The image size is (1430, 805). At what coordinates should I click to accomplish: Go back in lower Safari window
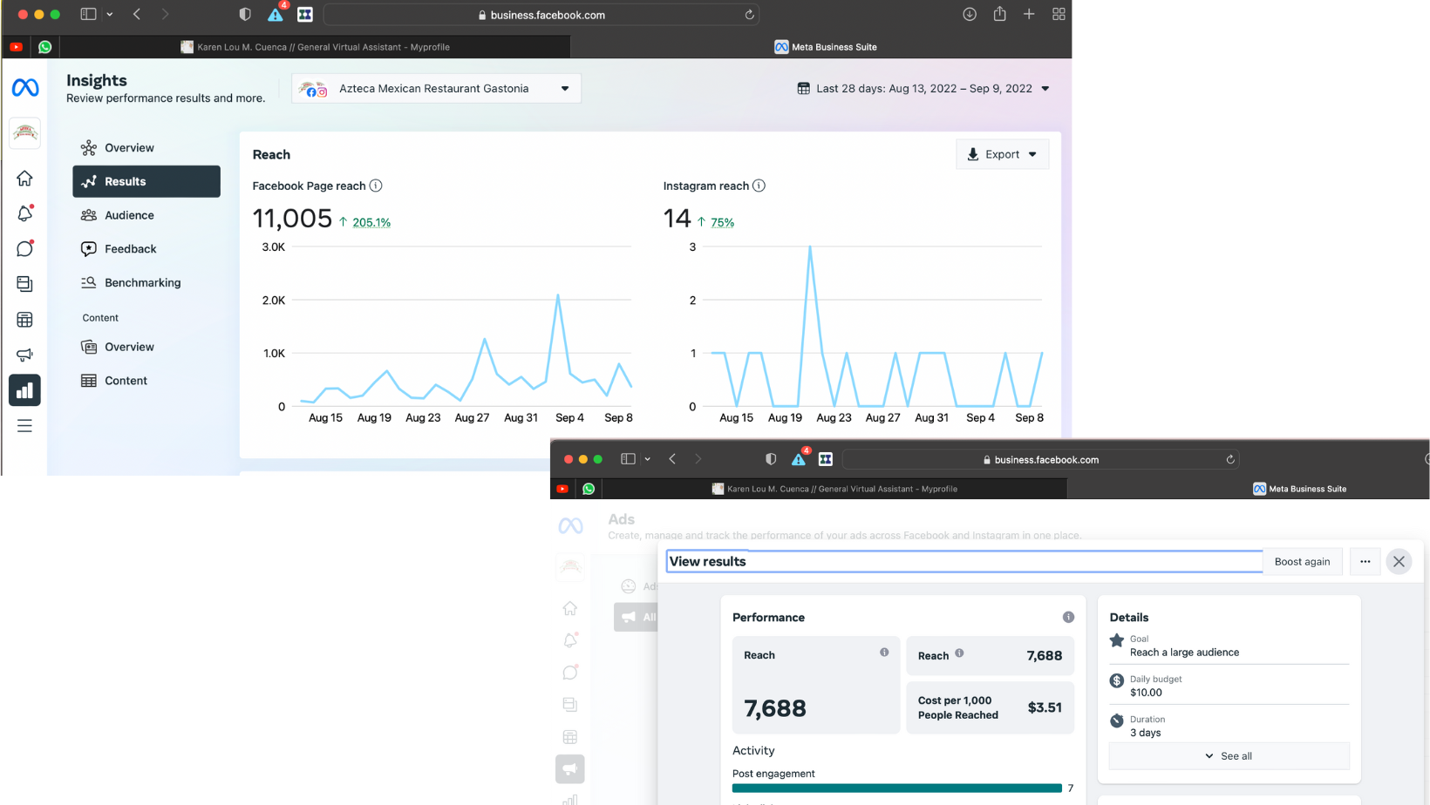click(x=672, y=459)
